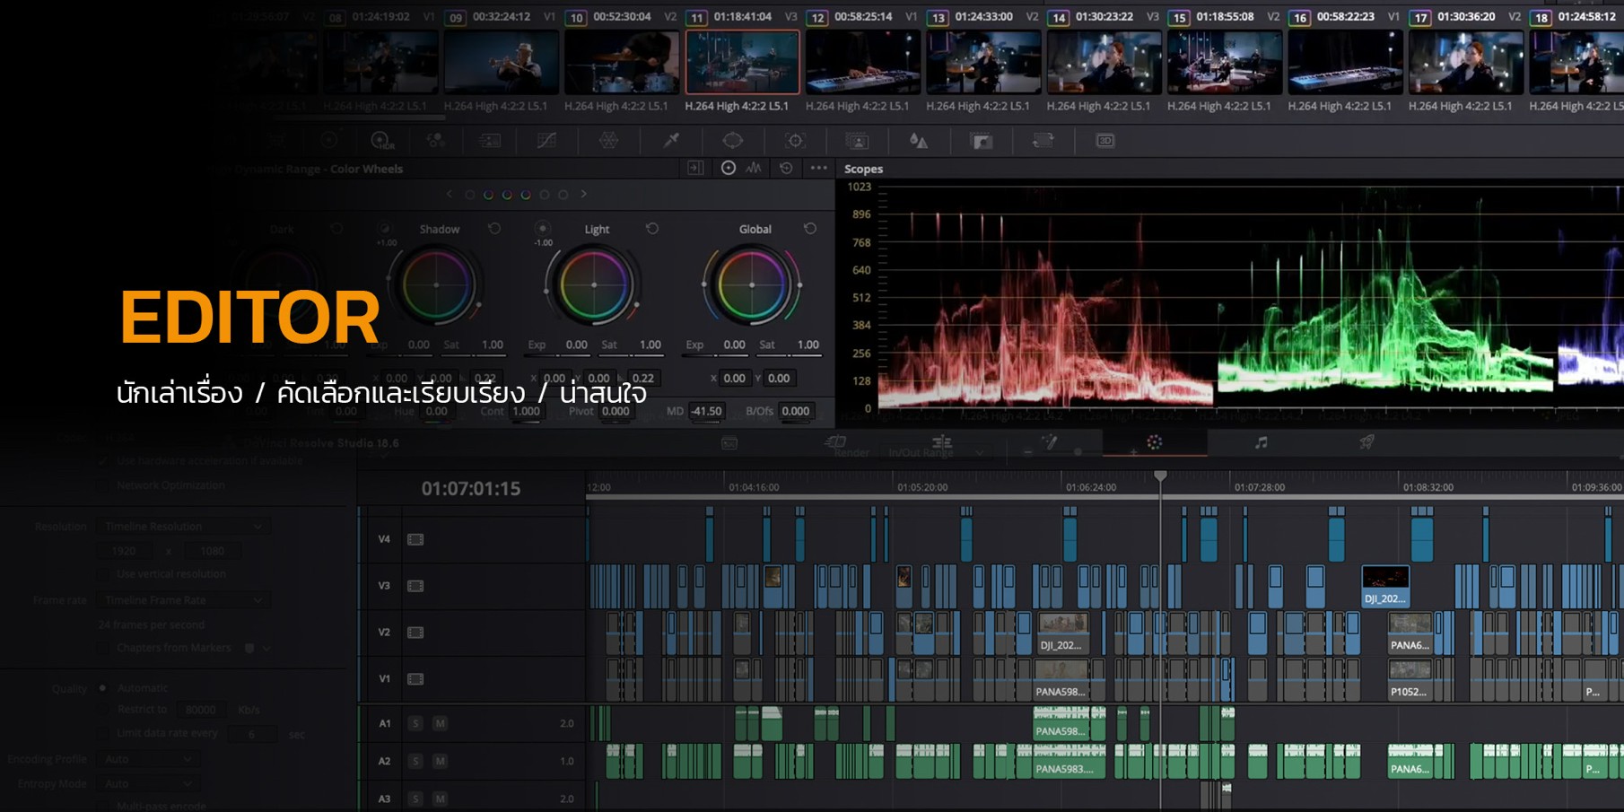Click inside the Global color wheel

pyautogui.click(x=752, y=285)
